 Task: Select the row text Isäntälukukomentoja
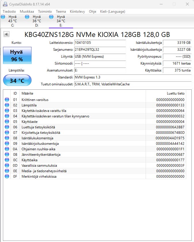point(37,138)
